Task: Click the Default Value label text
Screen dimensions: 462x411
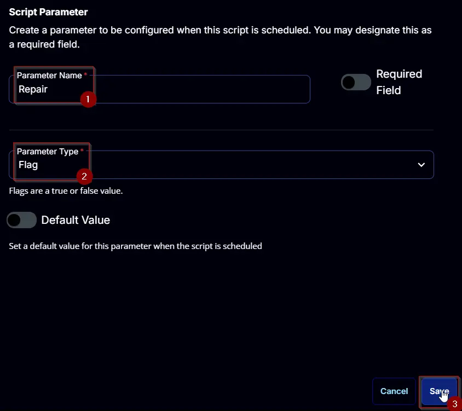Action: click(x=76, y=220)
